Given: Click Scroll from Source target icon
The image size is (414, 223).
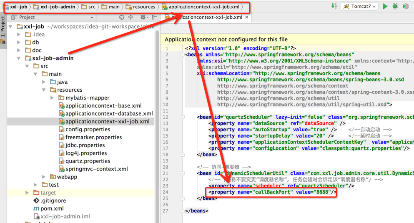Looking at the screenshot, I should 122,17.
